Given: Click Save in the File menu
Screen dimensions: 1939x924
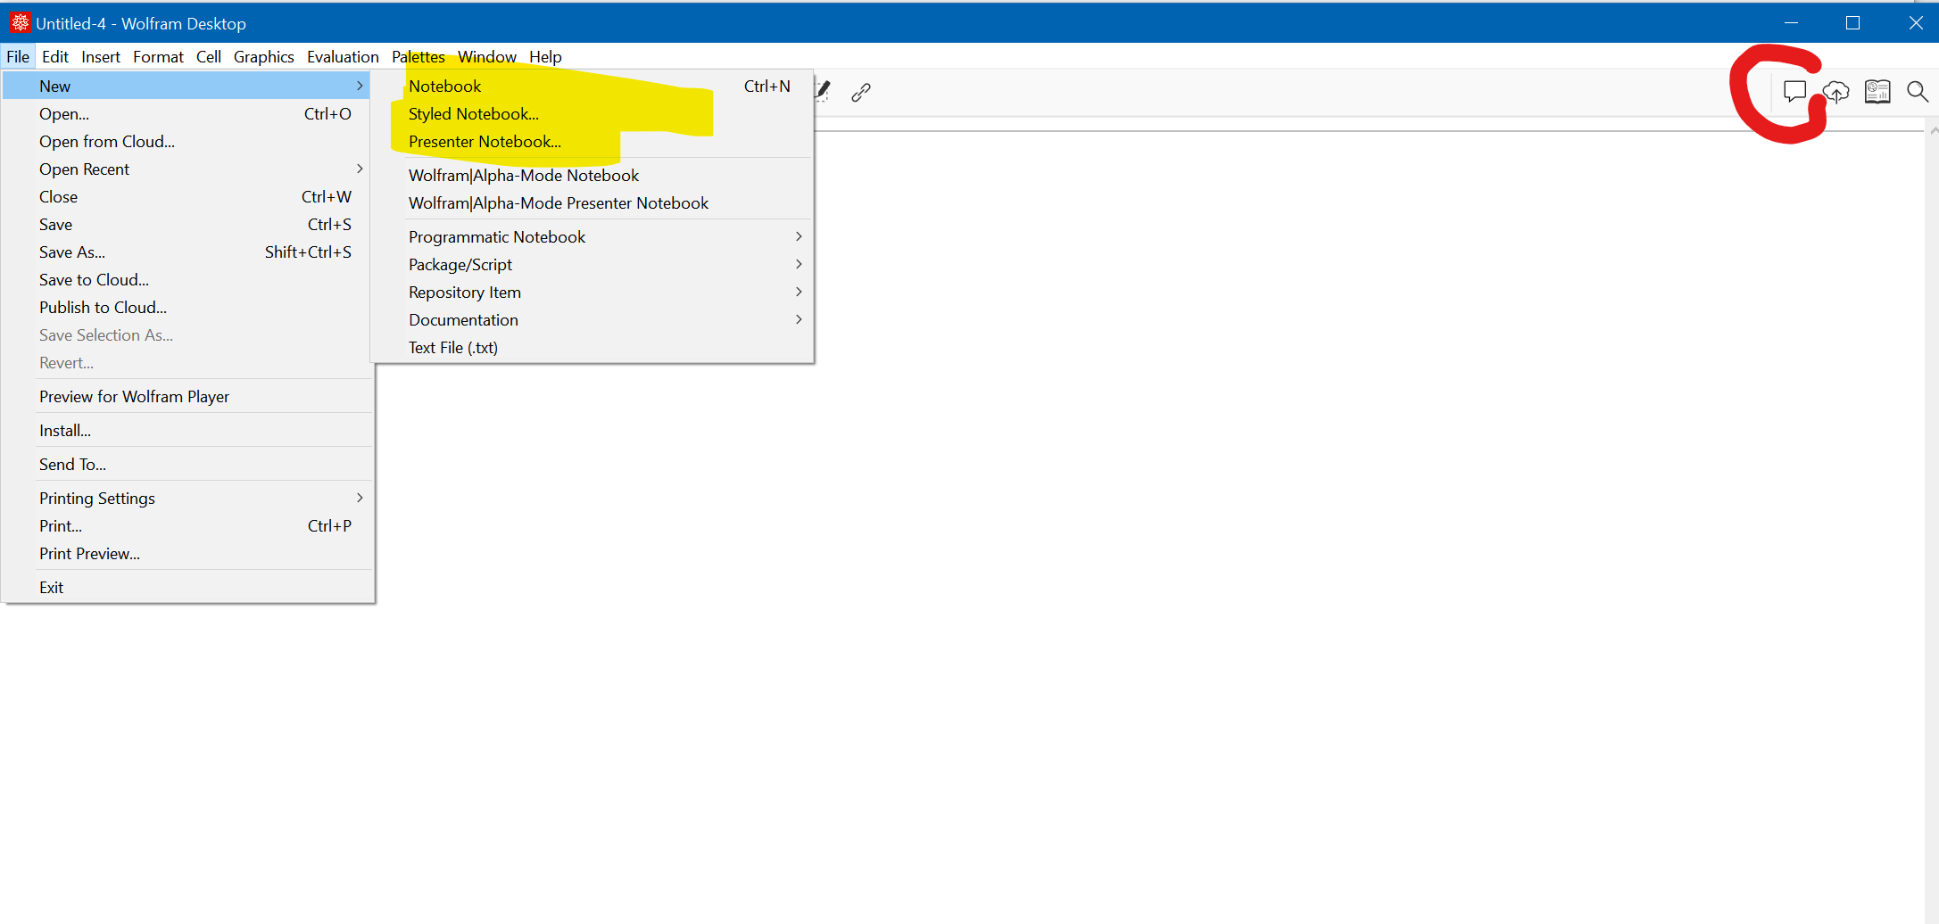Looking at the screenshot, I should point(187,225).
